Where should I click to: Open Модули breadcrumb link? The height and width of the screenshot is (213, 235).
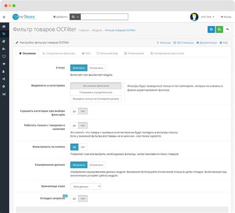click(x=97, y=30)
